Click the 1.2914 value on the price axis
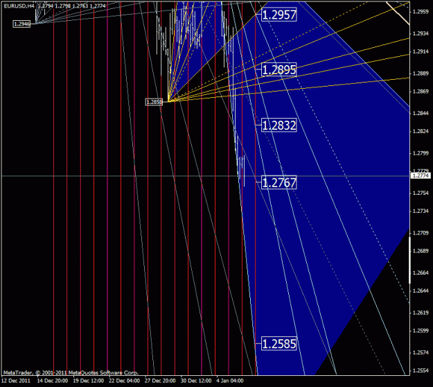Screen dimensions: 433x387 click(421, 52)
